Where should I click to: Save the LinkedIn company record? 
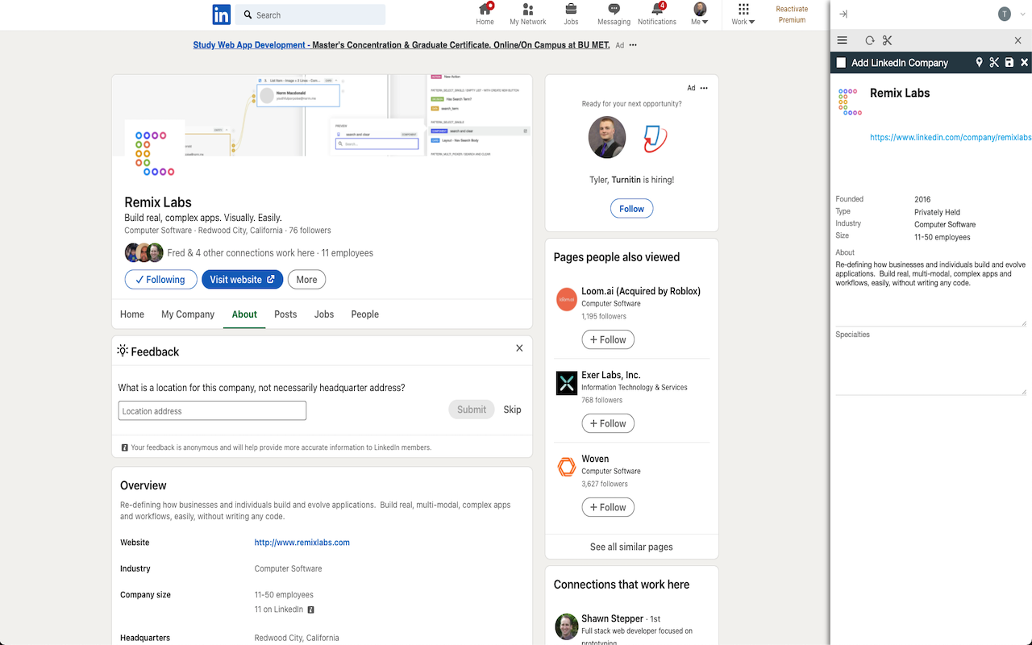[1009, 62]
